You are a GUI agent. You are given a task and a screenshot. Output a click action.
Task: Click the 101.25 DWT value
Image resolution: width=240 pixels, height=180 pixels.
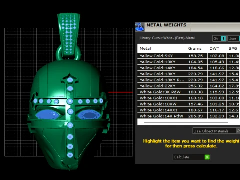(217, 104)
